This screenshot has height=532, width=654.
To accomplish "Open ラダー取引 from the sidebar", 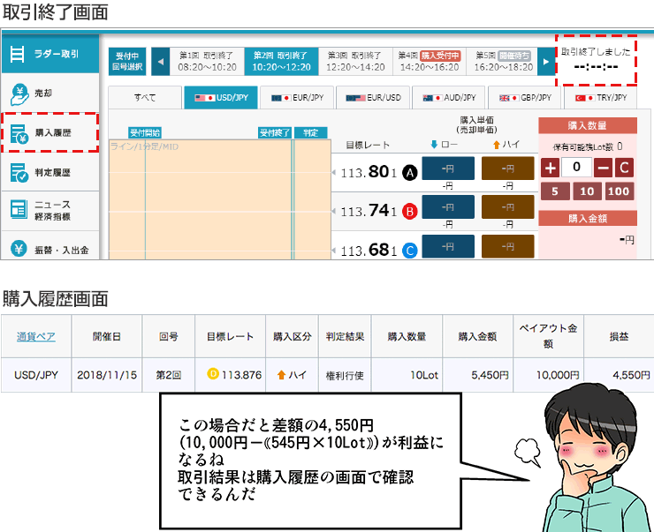I will [49, 55].
